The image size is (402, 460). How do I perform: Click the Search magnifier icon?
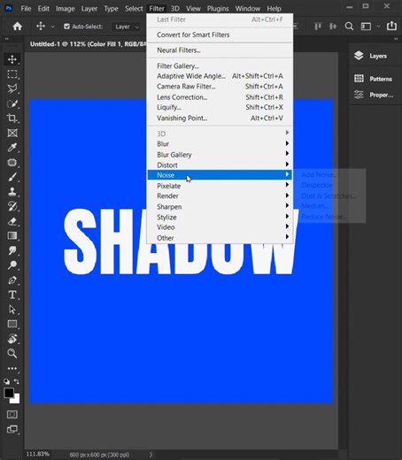(349, 27)
